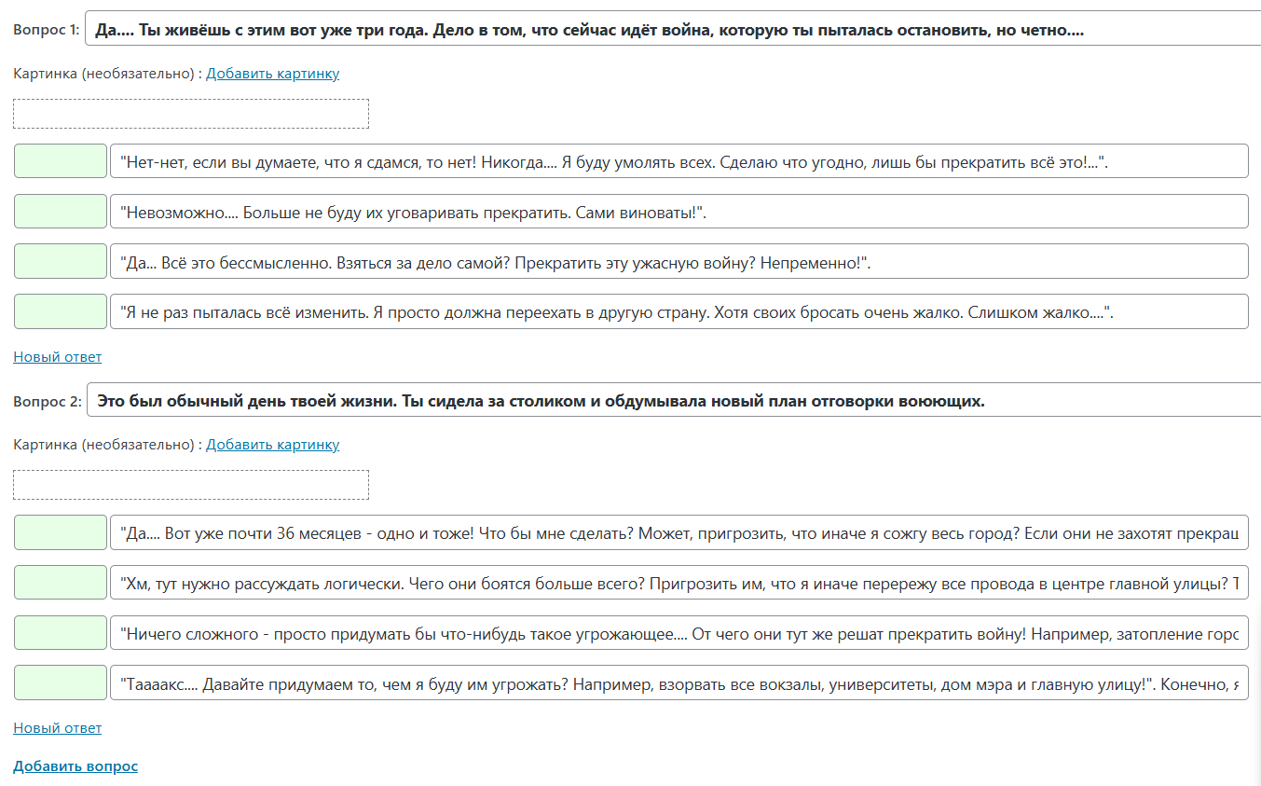Focus the answer "Да... Всё это бессмысленно"
Image resolution: width=1261 pixels, height=786 pixels.
coord(678,261)
